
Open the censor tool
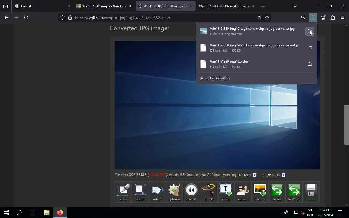pyautogui.click(x=243, y=192)
